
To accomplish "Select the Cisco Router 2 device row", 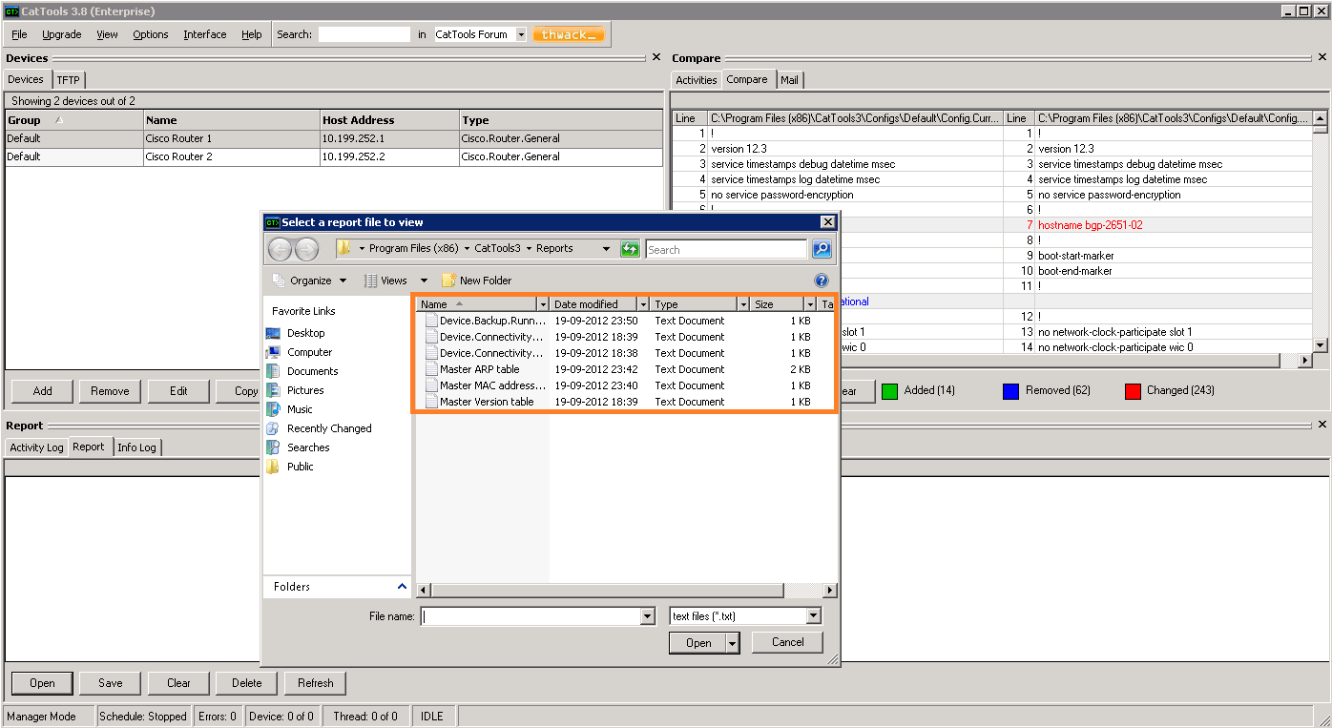I will pyautogui.click(x=334, y=156).
